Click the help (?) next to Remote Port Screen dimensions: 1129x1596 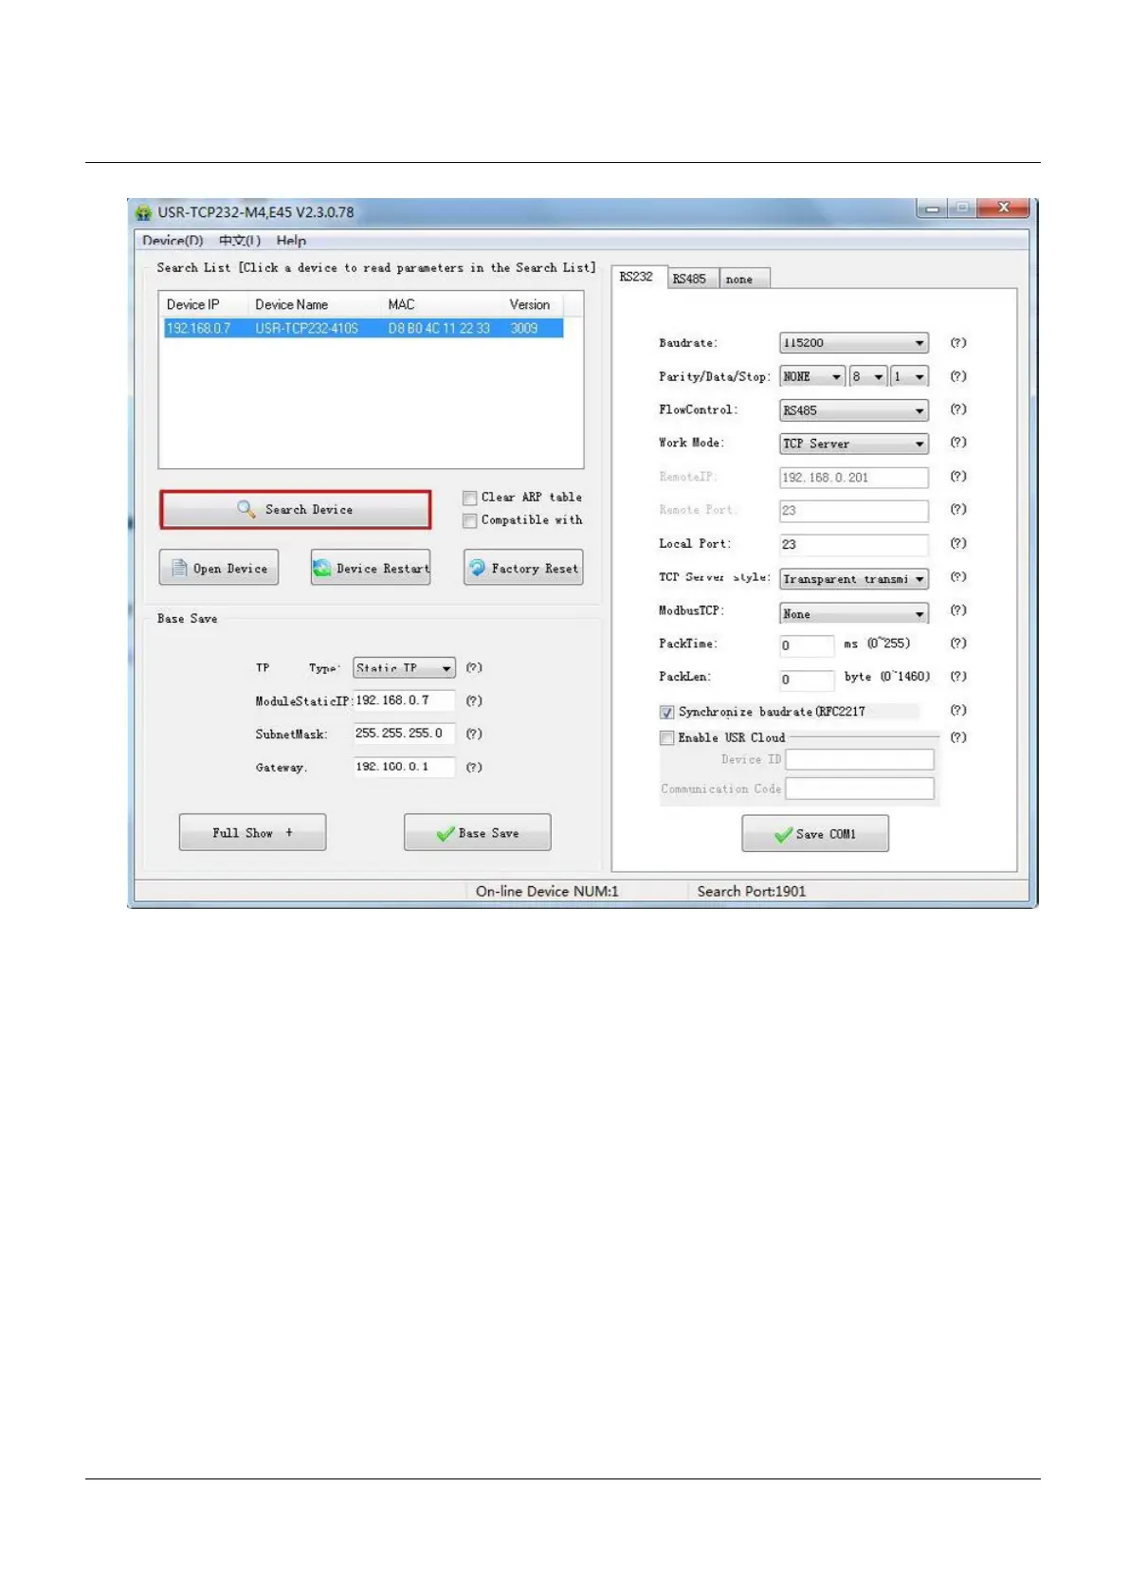(958, 510)
